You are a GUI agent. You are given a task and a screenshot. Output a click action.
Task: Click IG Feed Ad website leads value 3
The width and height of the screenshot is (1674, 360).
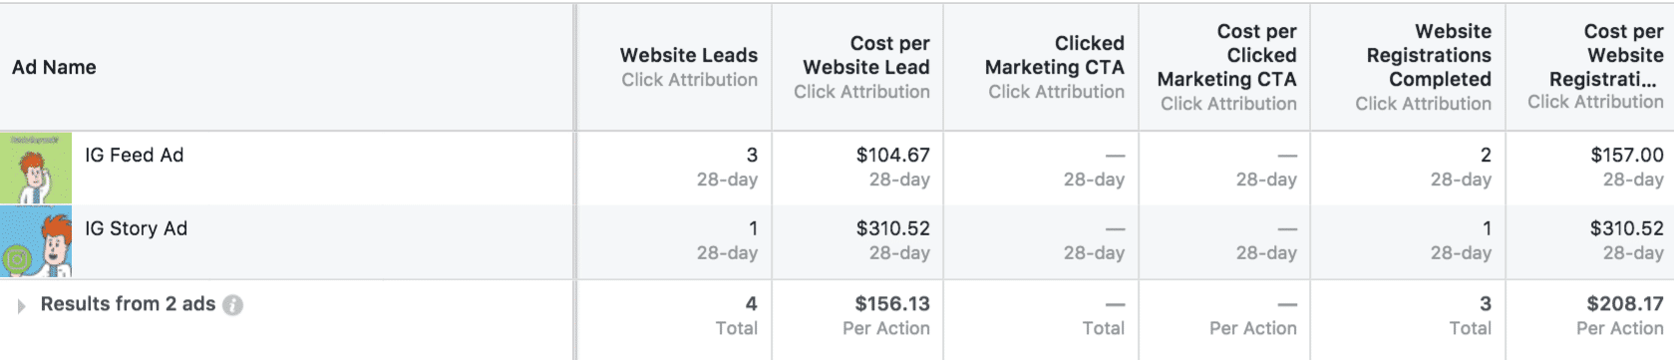coord(752,155)
